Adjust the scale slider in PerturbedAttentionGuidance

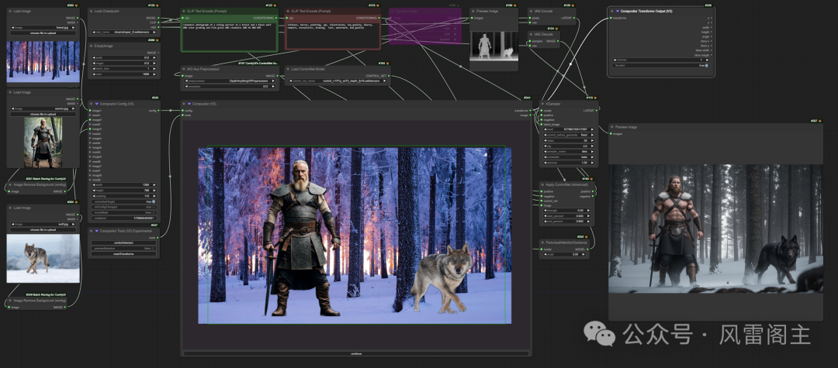563,254
